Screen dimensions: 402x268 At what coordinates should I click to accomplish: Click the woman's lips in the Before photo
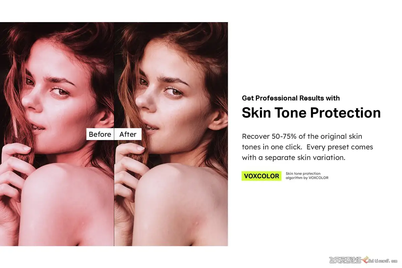point(38,127)
